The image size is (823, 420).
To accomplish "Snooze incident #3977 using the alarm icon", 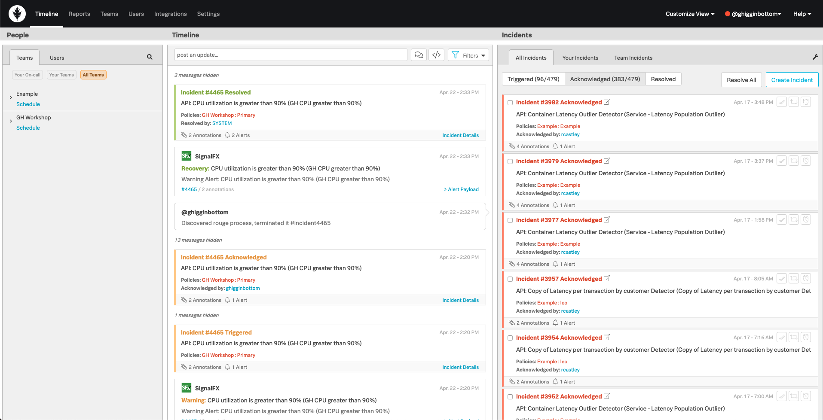I will [x=806, y=219].
